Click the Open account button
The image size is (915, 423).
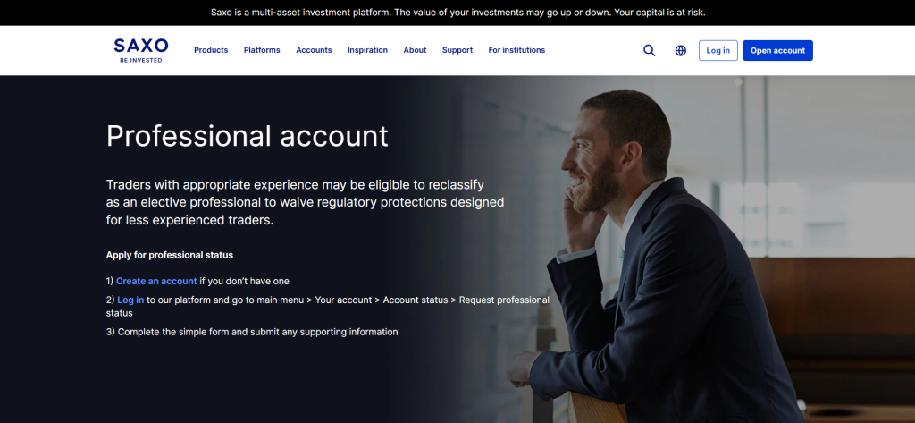coord(777,51)
